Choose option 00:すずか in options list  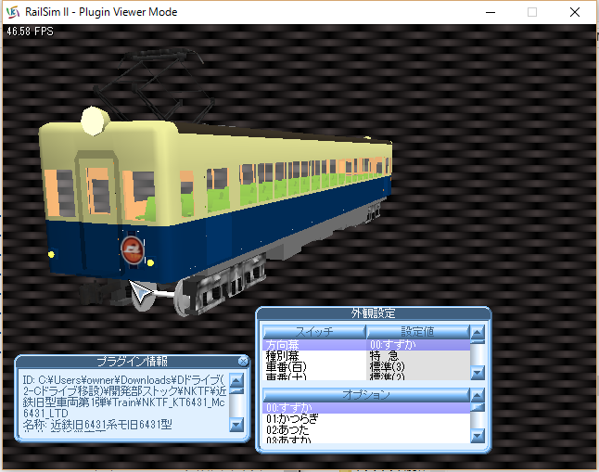[x=366, y=408]
